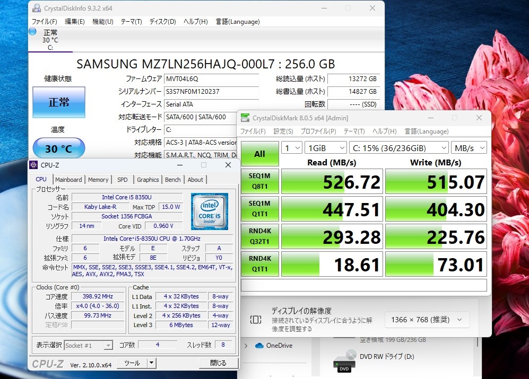The width and height of the screenshot is (529, 379).
Task: Click the firmware field MVT04L6Q
Action: 211,79
